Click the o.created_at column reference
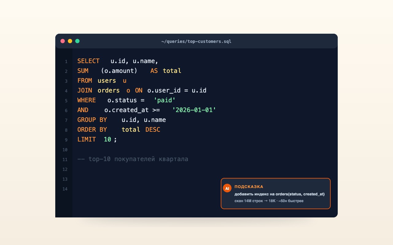This screenshot has width=393, height=245. 126,110
